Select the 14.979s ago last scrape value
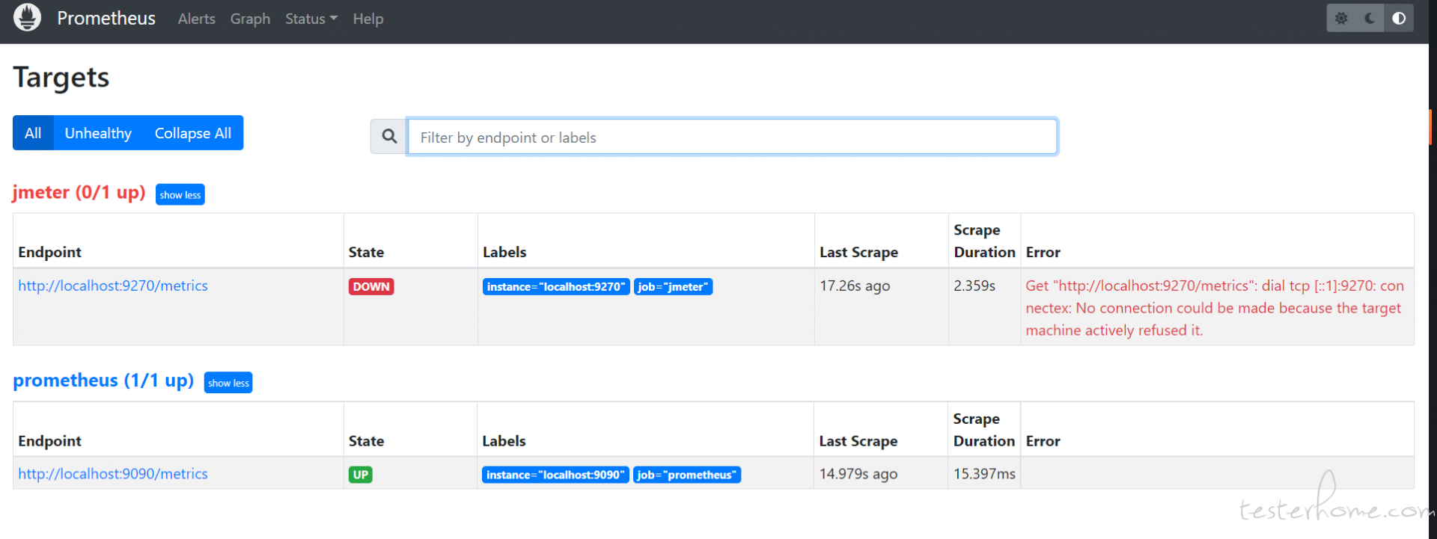Viewport: 1437px width, 539px height. click(858, 474)
